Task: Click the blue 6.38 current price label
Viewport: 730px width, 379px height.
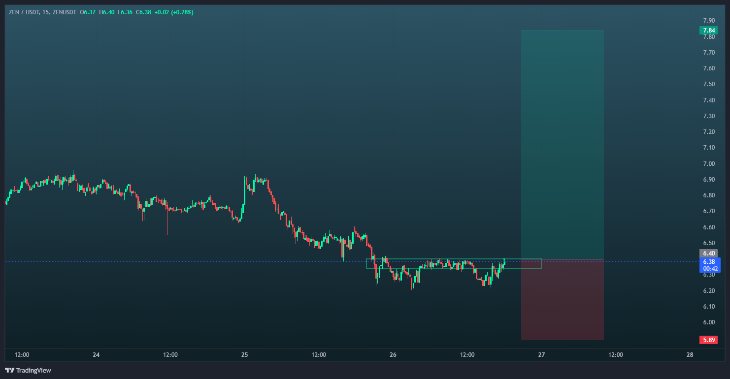Action: [x=709, y=262]
